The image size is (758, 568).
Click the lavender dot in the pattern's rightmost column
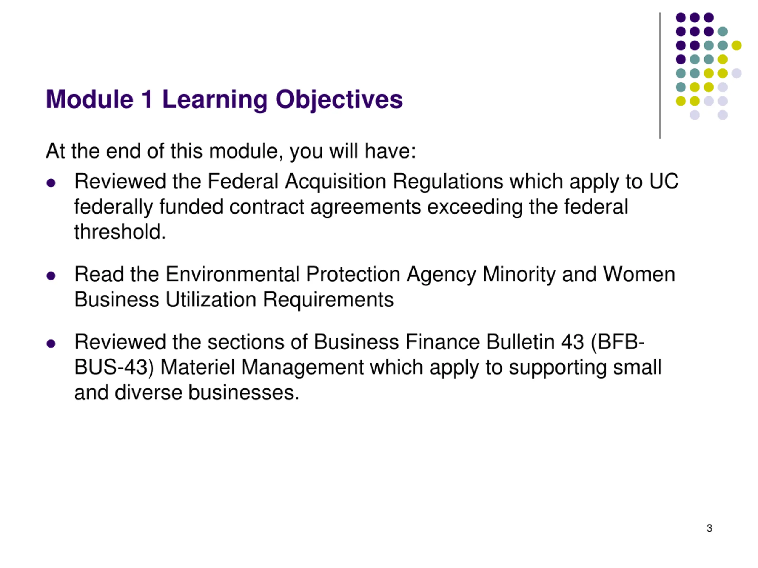click(736, 73)
